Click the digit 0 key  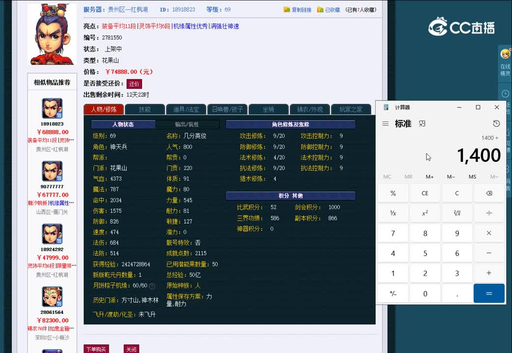[425, 293]
